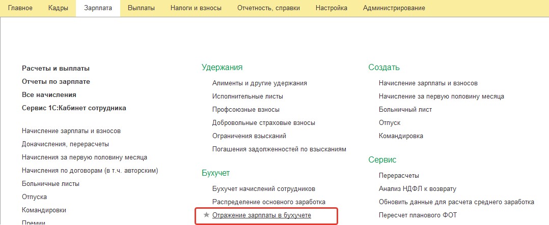Create a Больничный лист document

coord(405,110)
